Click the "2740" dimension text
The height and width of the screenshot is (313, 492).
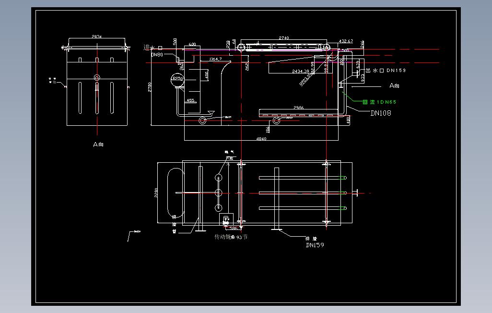click(284, 38)
